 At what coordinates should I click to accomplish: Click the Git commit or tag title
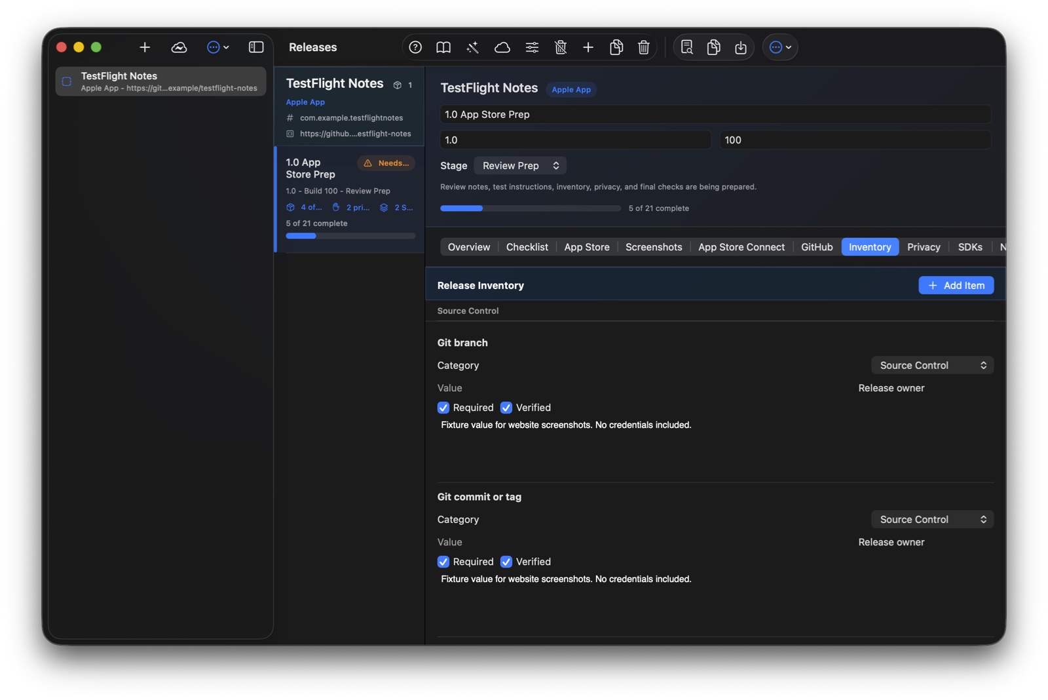click(x=479, y=497)
